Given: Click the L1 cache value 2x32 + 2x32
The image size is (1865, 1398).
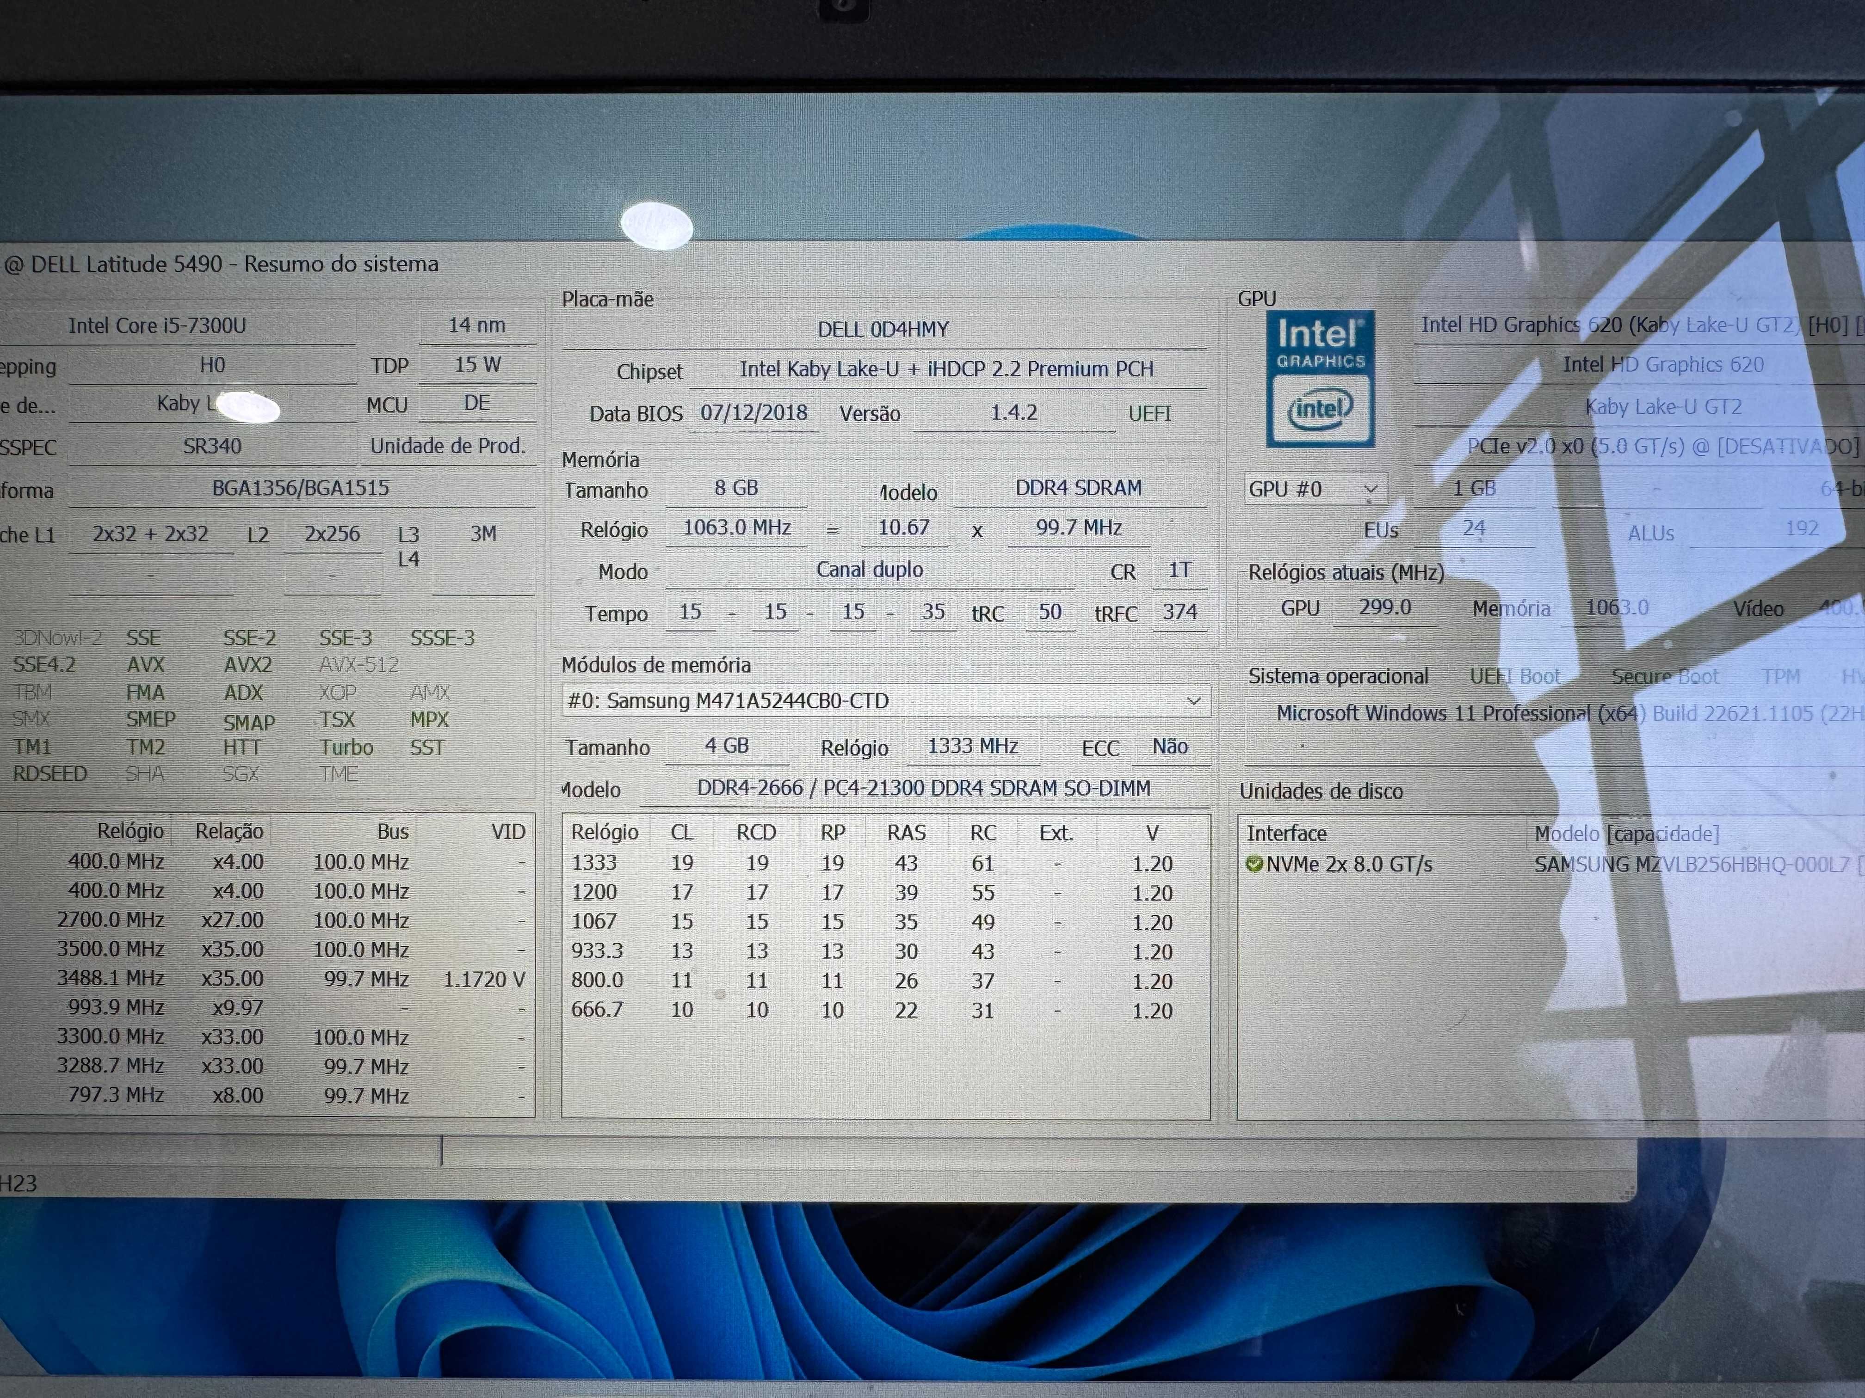Looking at the screenshot, I should pyautogui.click(x=150, y=533).
